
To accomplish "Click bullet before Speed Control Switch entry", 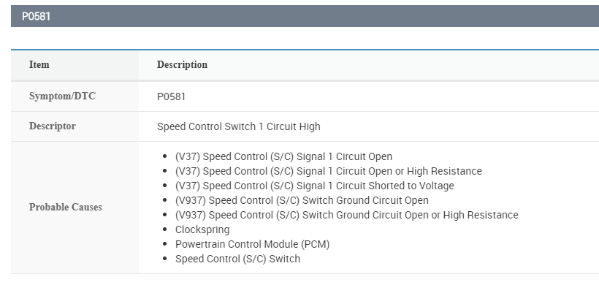I will point(167,259).
